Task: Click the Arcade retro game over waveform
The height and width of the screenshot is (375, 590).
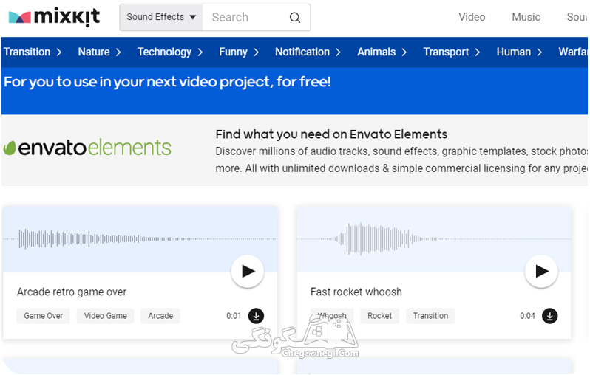Action: (140, 238)
